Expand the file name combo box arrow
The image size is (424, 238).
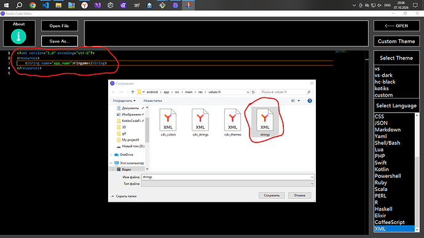(312, 177)
